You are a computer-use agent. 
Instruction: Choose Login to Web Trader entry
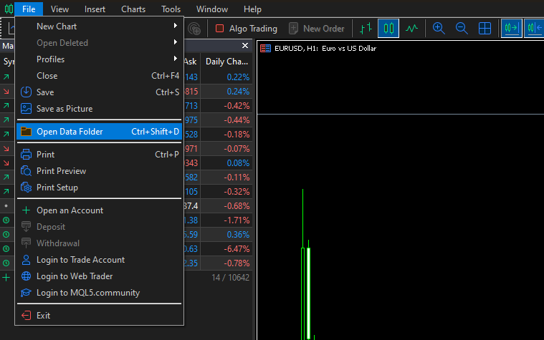tap(99, 276)
